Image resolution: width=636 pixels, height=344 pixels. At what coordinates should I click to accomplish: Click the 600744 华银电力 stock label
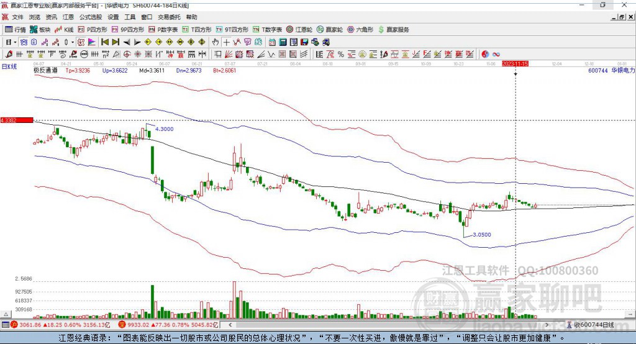611,70
